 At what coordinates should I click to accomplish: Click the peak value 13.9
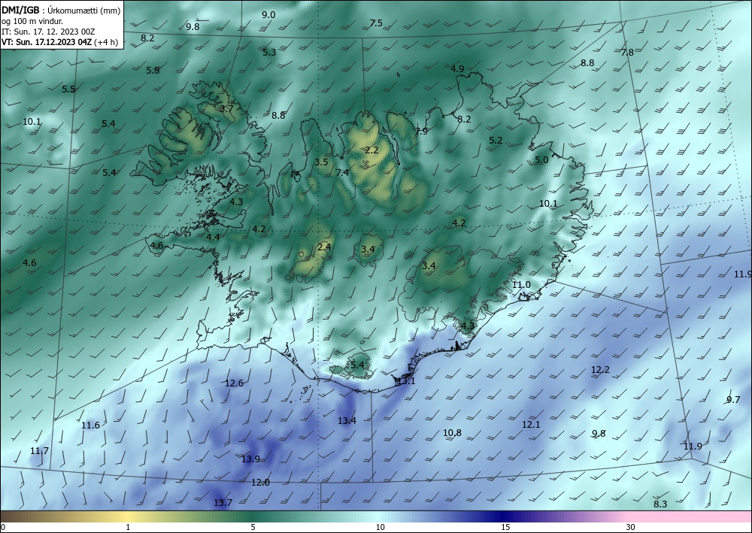point(250,459)
